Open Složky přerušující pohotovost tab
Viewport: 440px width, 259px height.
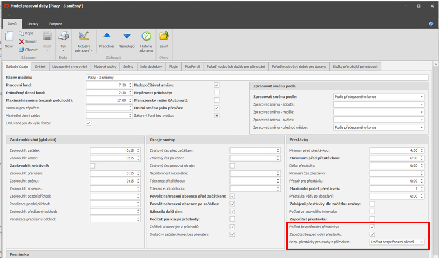355,67
